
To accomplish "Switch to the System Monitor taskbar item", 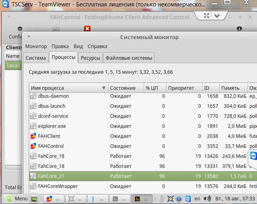I will (x=142, y=199).
